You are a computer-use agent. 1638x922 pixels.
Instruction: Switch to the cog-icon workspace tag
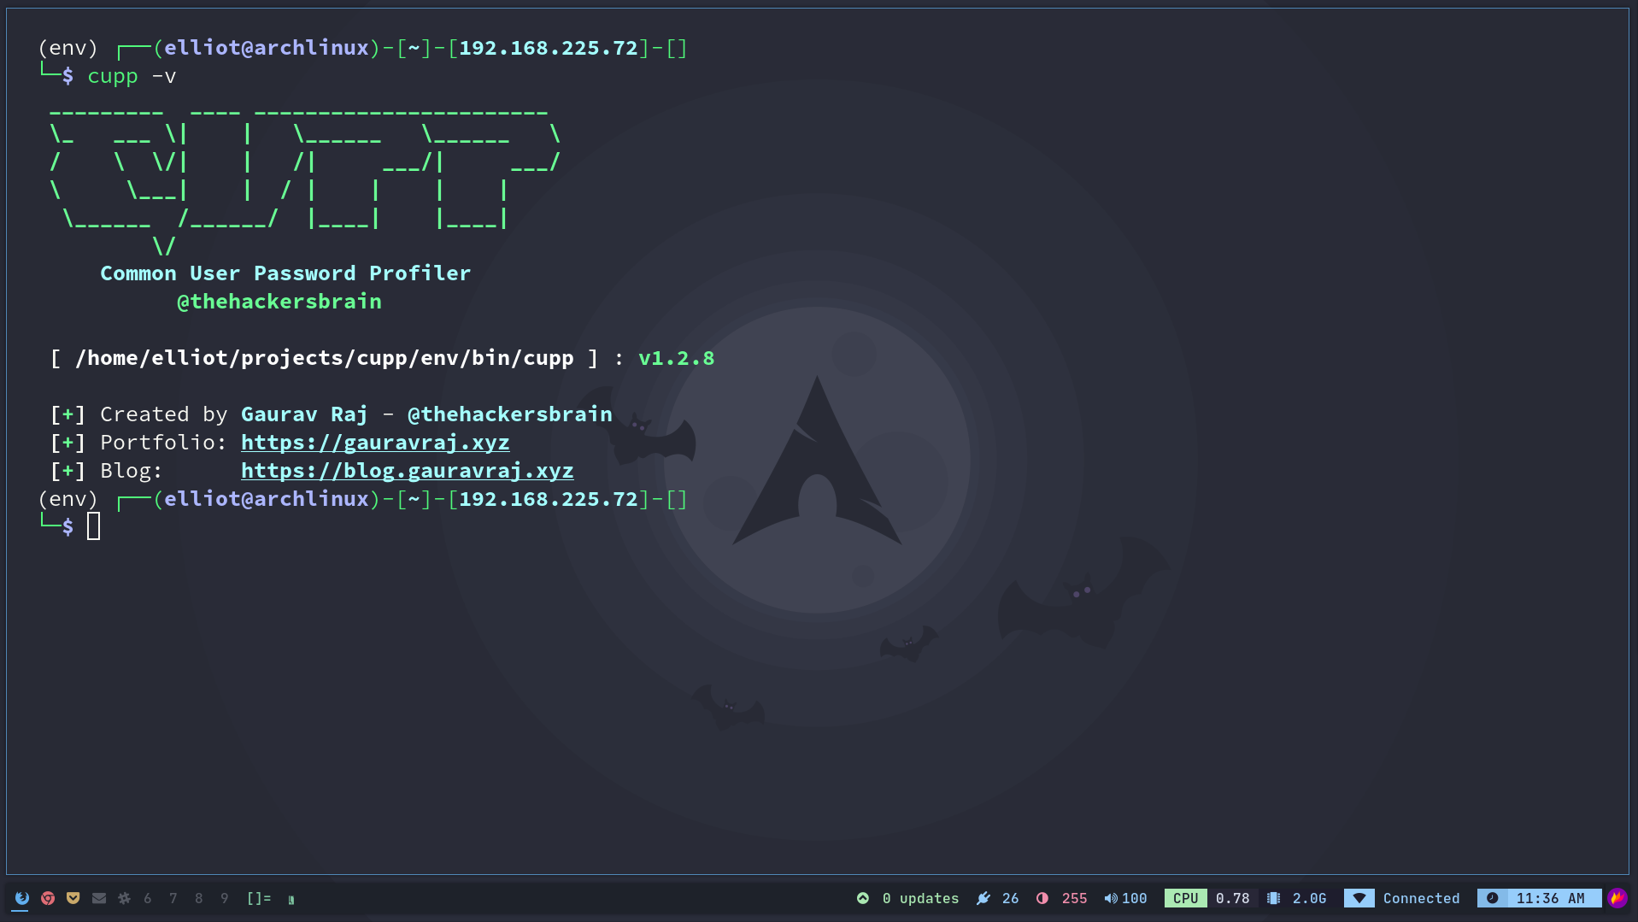[125, 898]
